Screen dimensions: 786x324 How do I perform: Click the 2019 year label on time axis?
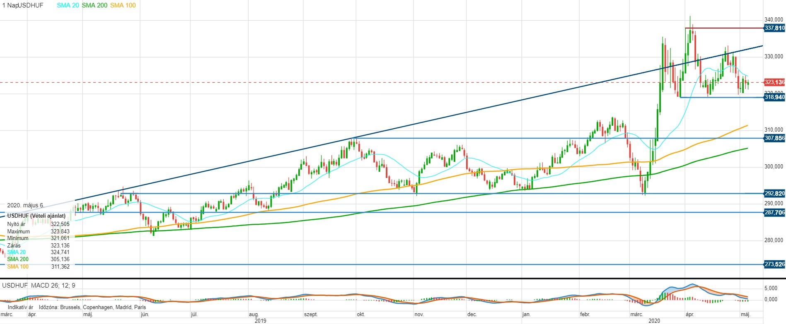[x=260, y=321]
